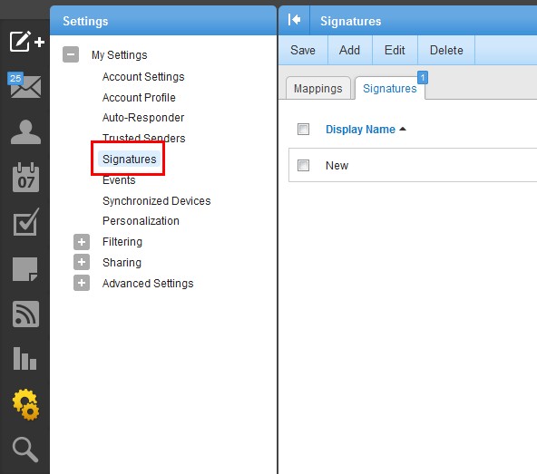Expand the Filtering section
Screen dimensions: 537x474
point(82,242)
